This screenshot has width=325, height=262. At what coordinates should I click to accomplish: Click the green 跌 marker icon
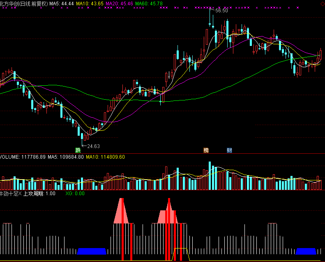click(77, 150)
